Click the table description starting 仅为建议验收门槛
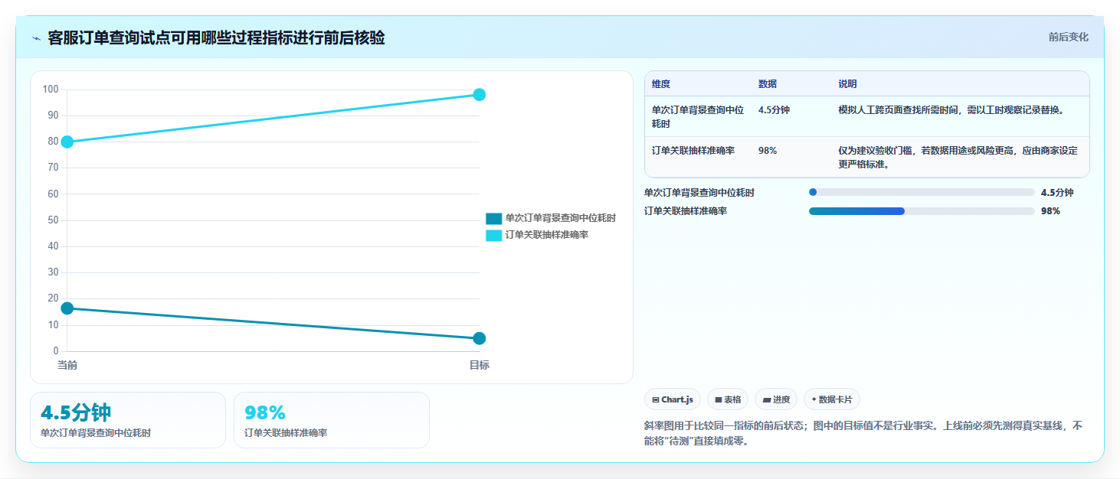Screen dimensions: 1120x479 coord(958,157)
